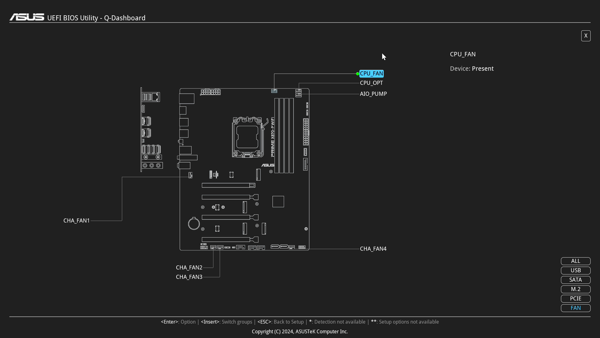Switch to the M.2 group filter
Image resolution: width=600 pixels, height=338 pixels.
point(575,289)
